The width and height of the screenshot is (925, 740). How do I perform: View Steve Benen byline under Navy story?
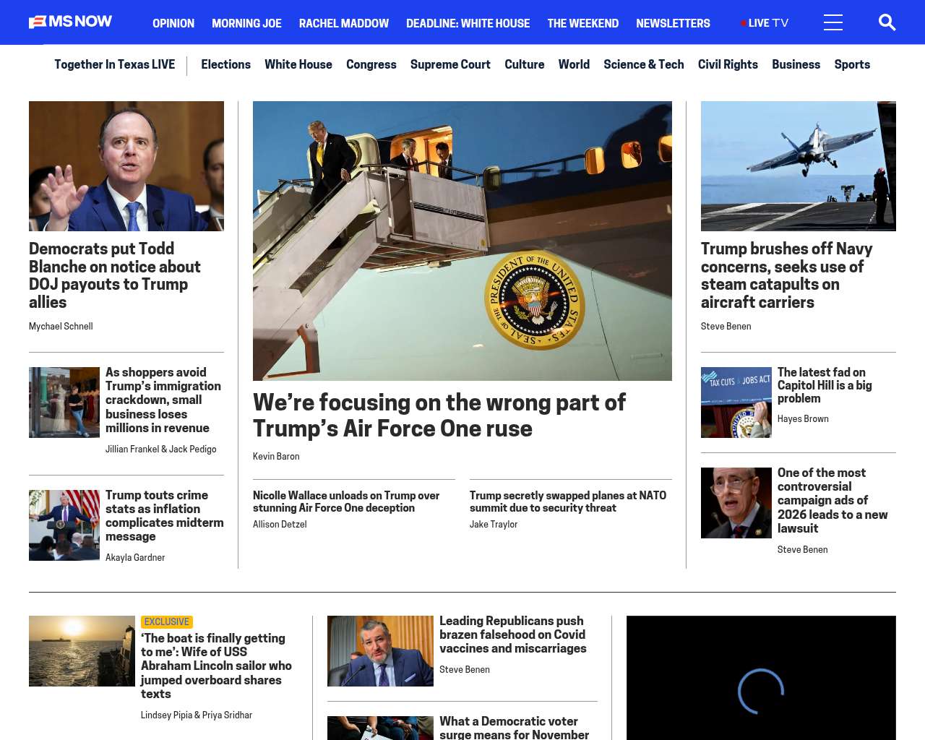[x=726, y=327]
